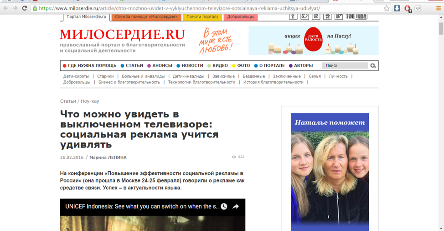444x231 pixels.
Task: Open the red Opera-style extension icon
Action: point(408,9)
